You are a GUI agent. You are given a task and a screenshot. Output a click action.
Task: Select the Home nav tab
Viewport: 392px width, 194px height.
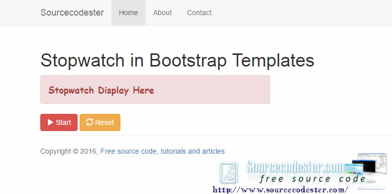(128, 13)
